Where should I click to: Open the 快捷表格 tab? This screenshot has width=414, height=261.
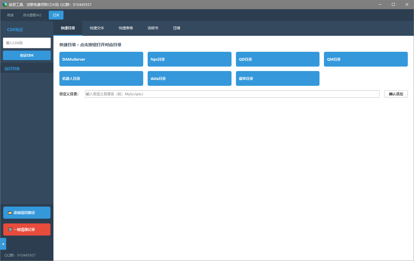126,28
